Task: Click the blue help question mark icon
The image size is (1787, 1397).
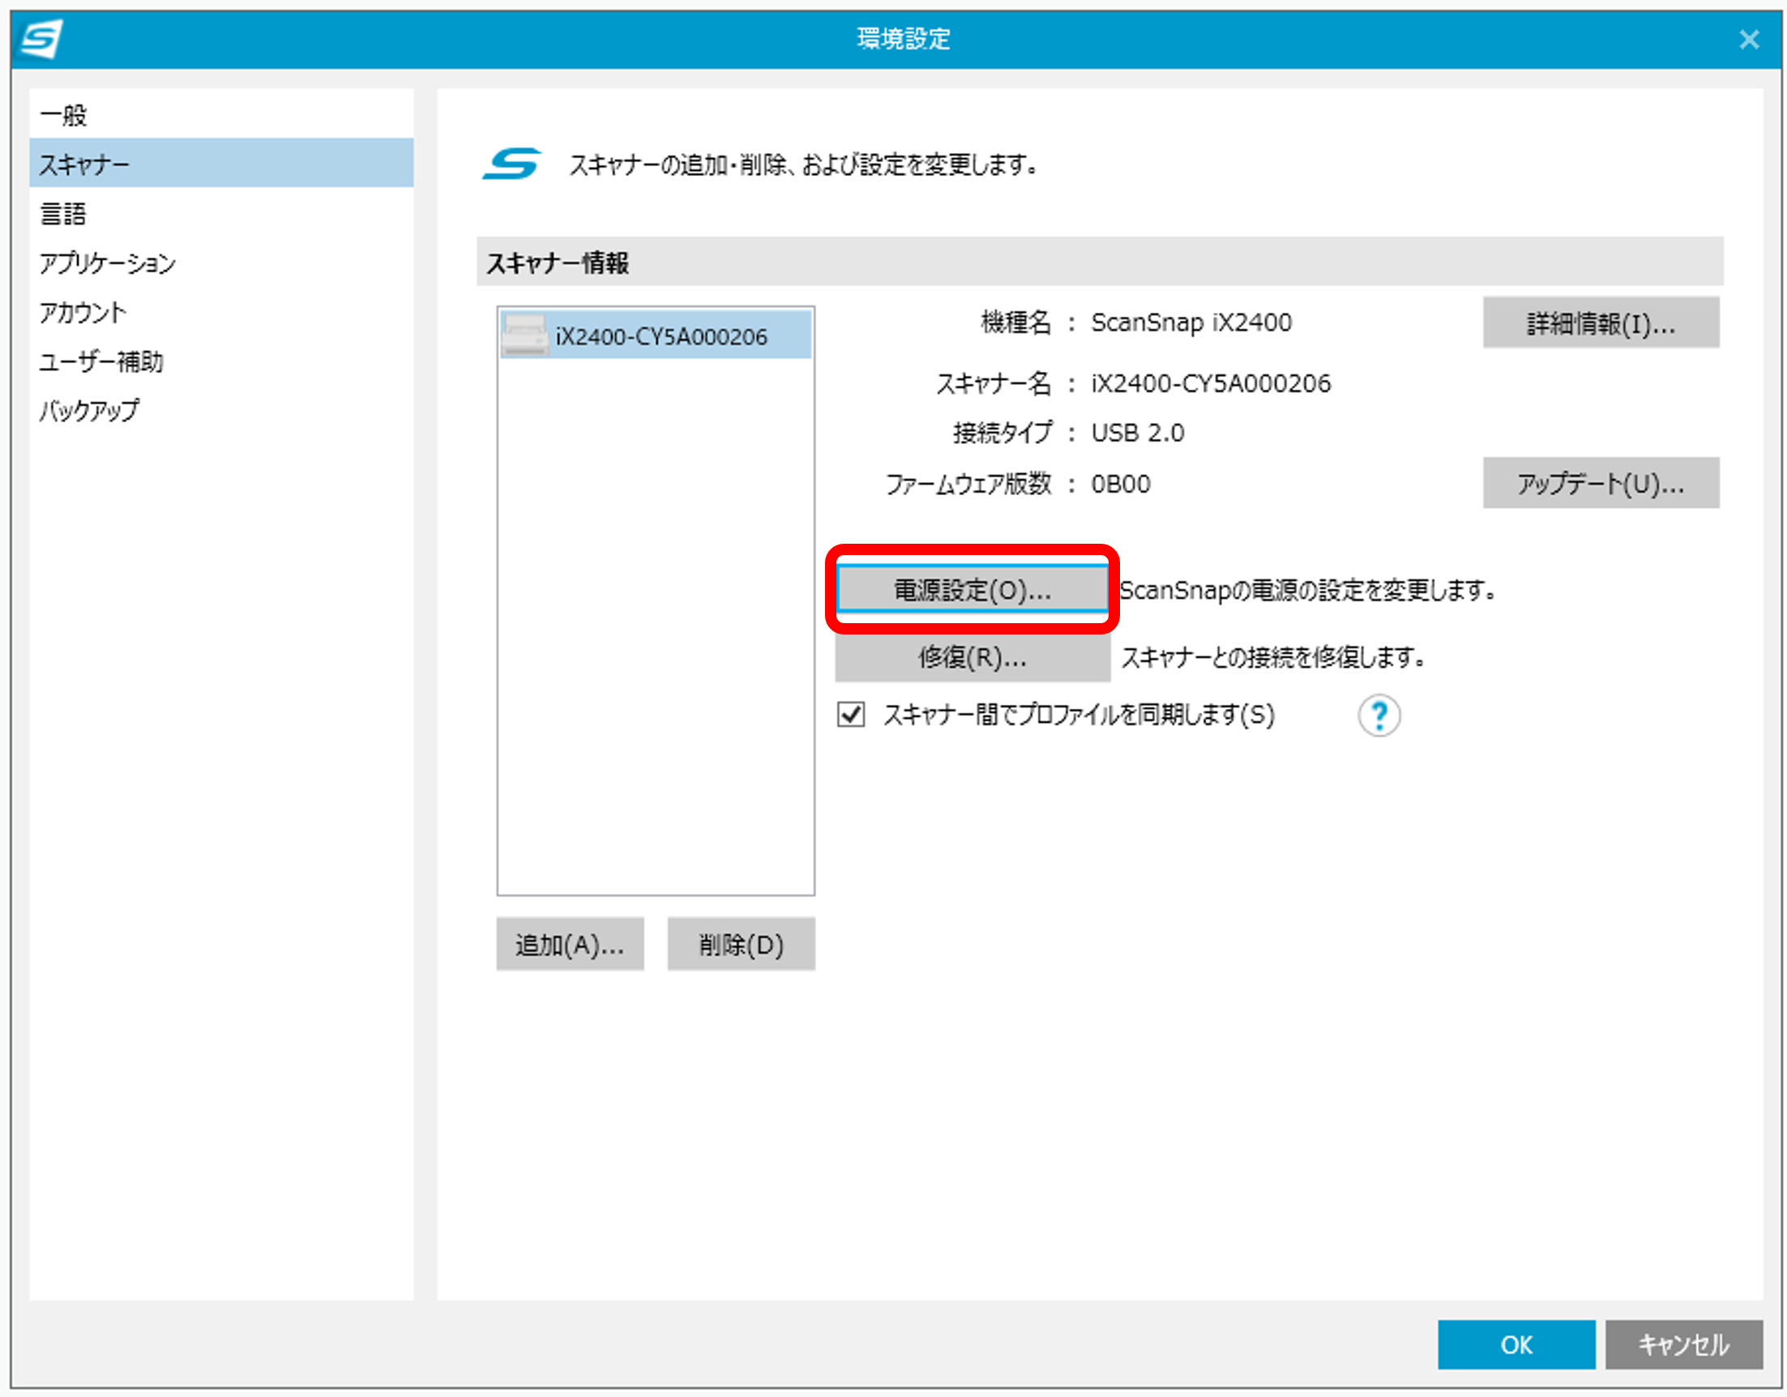Action: [1379, 716]
